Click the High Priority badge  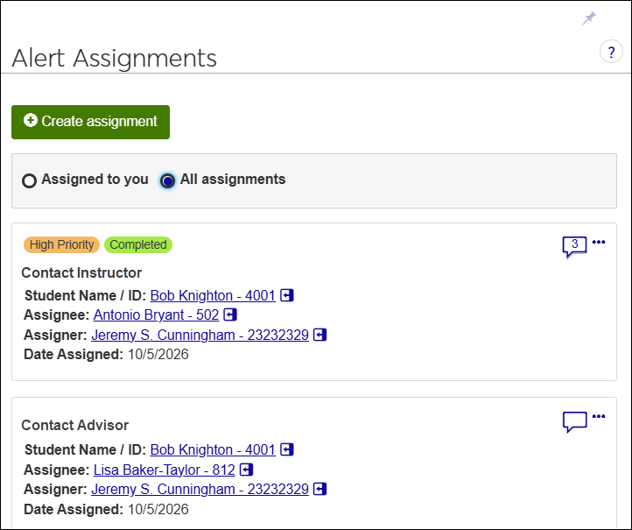coord(61,244)
